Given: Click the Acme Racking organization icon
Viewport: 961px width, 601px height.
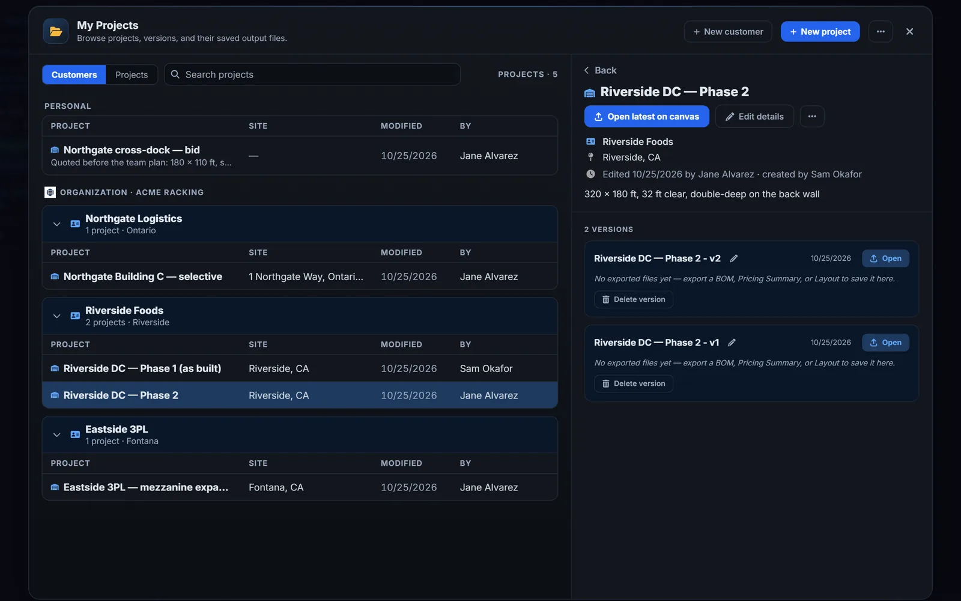Looking at the screenshot, I should (50, 192).
